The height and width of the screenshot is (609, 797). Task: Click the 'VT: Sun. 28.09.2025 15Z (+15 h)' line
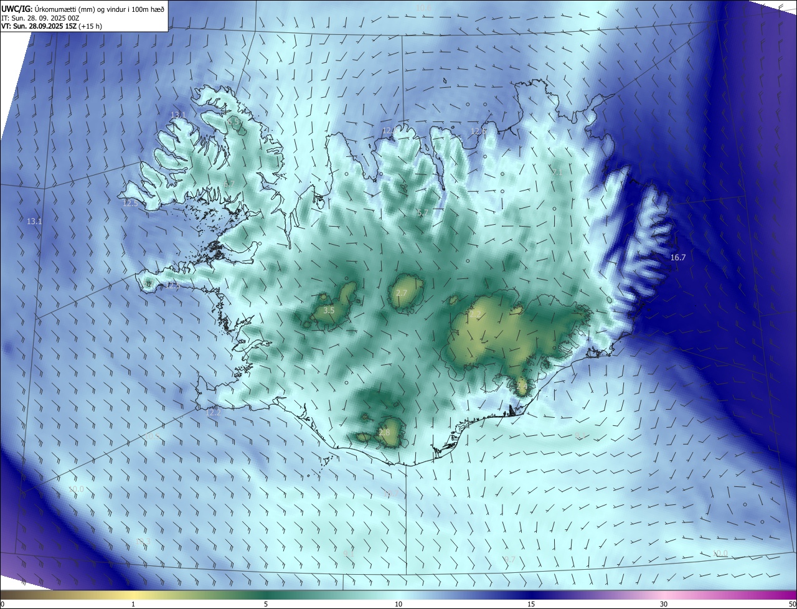click(x=52, y=26)
